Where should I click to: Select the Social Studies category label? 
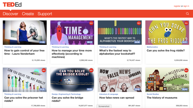[153, 94]
